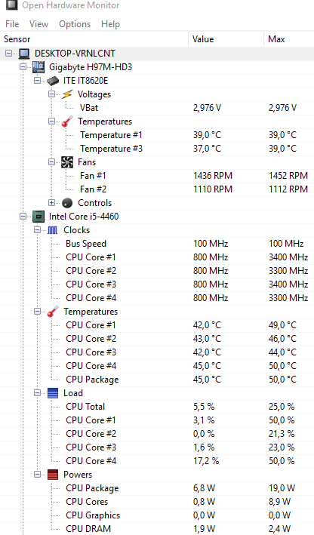This screenshot has width=314, height=535.
Task: Select the Gigabyte H97M-HD3 motherboard icon
Action: (x=38, y=67)
